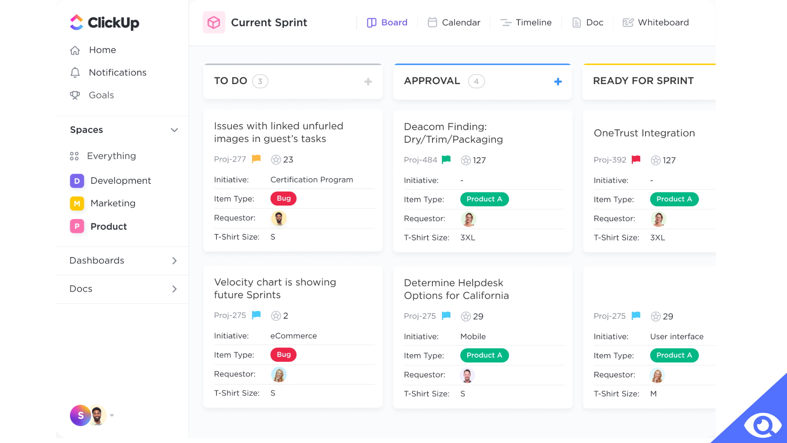Click the Bug item type badge on Proj-277
The width and height of the screenshot is (787, 443).
283,198
